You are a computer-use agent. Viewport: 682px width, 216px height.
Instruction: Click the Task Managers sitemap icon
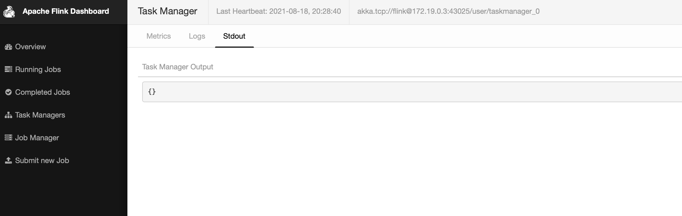(x=8, y=115)
